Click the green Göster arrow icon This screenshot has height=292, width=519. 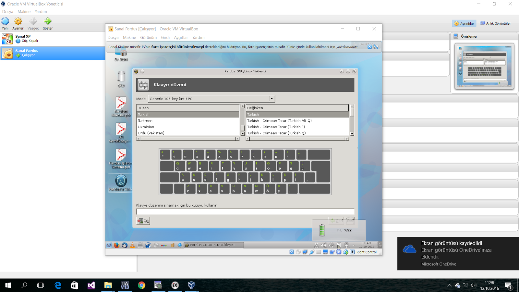pos(48,21)
